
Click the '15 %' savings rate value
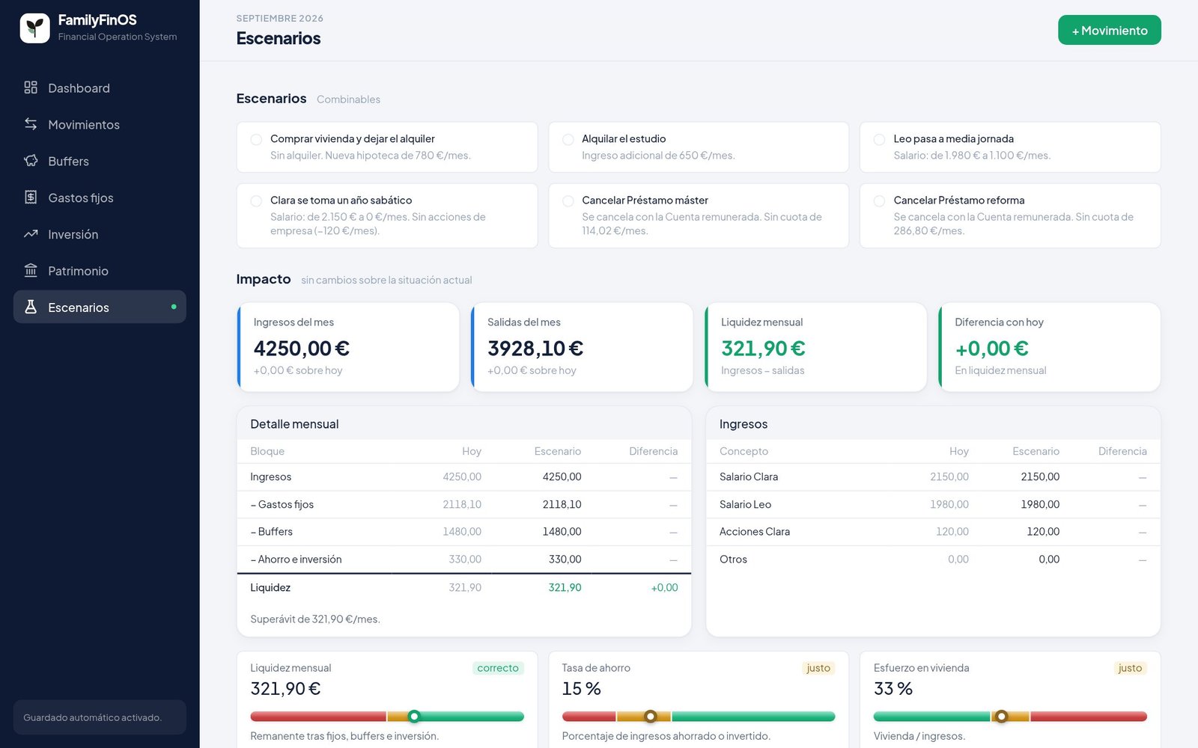pyautogui.click(x=582, y=689)
